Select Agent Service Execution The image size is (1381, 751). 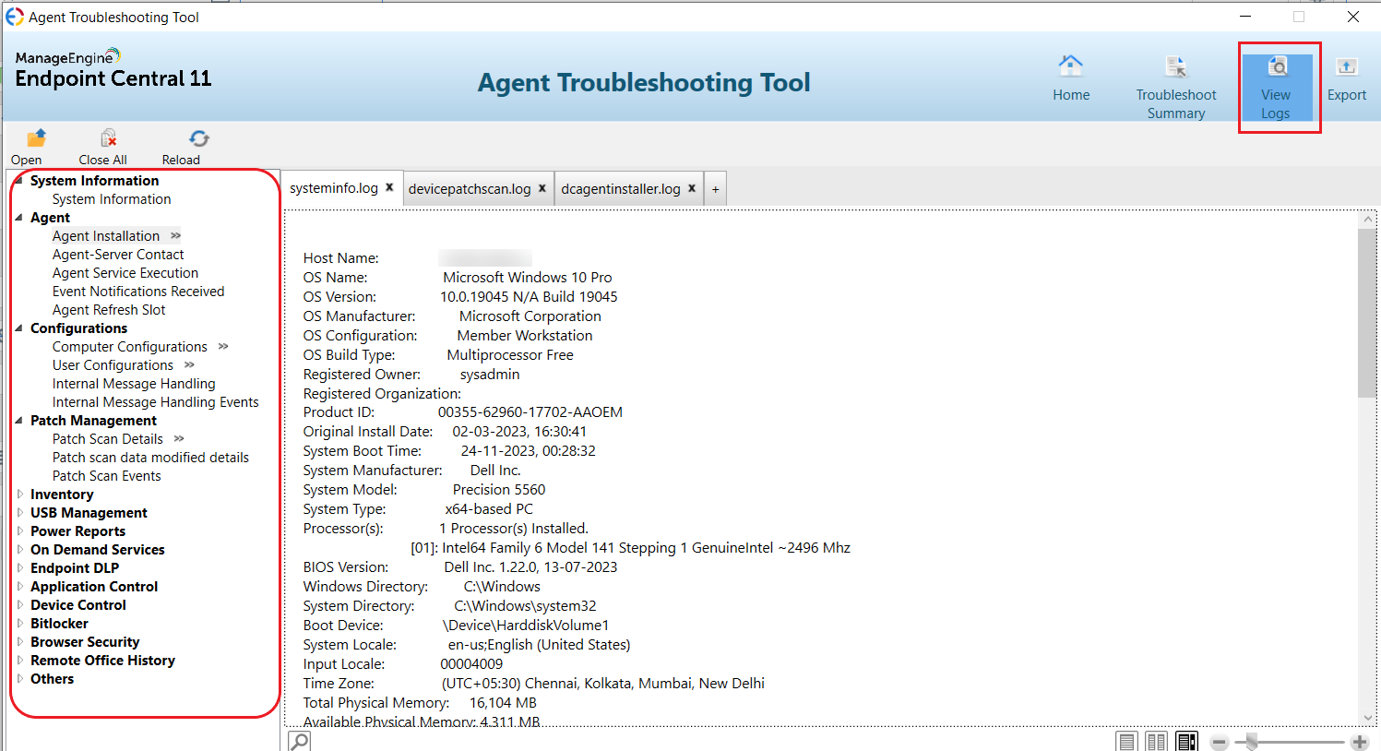[x=125, y=273]
